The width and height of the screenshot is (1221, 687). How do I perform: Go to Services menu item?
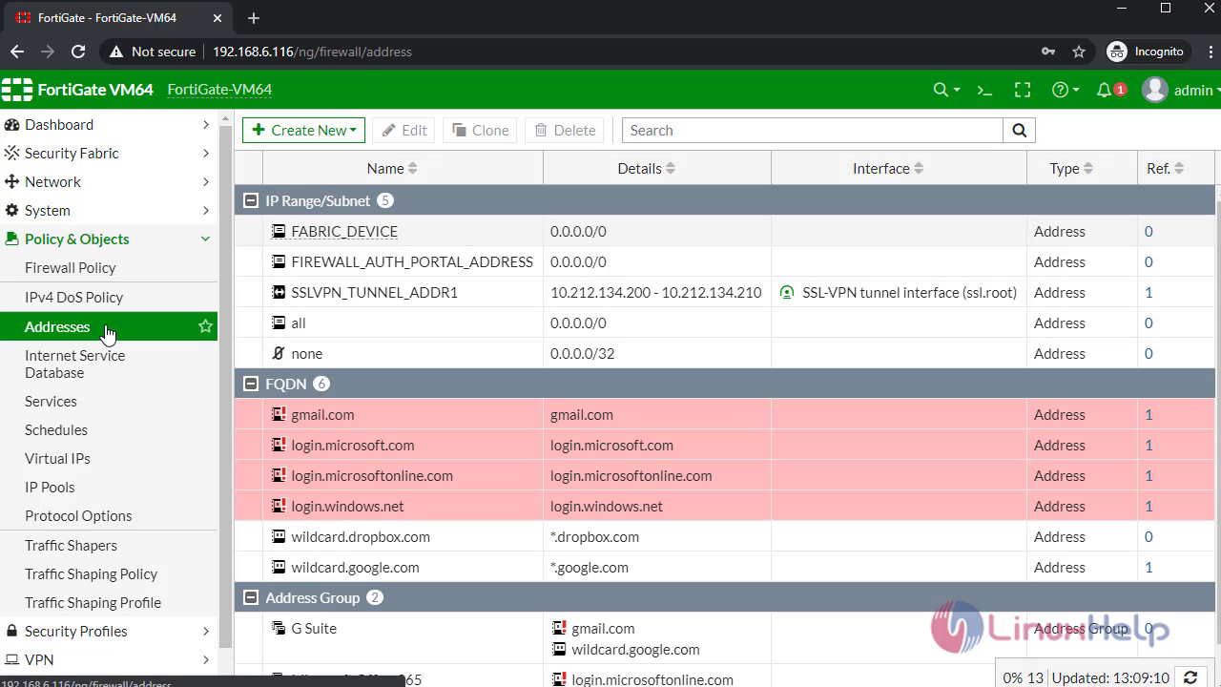(x=51, y=402)
